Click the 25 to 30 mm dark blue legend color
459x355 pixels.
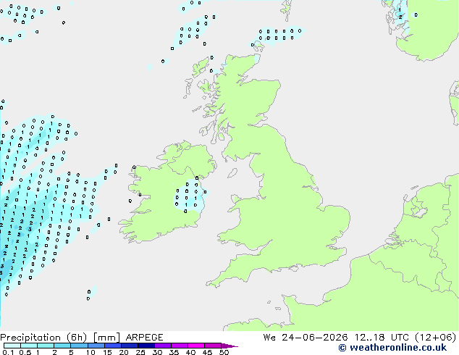coord(146,346)
